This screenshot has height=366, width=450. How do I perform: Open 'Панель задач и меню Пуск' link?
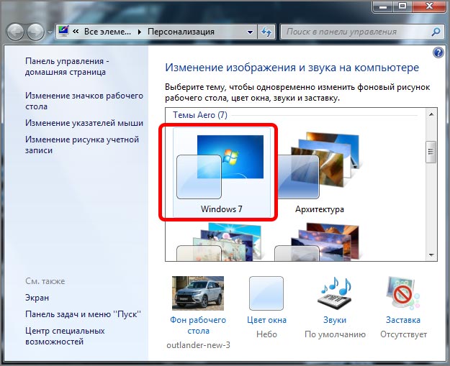84,314
